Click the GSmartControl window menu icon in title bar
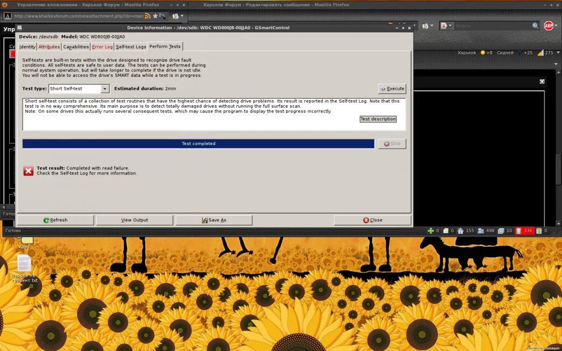This screenshot has width=562, height=351. (x=20, y=28)
